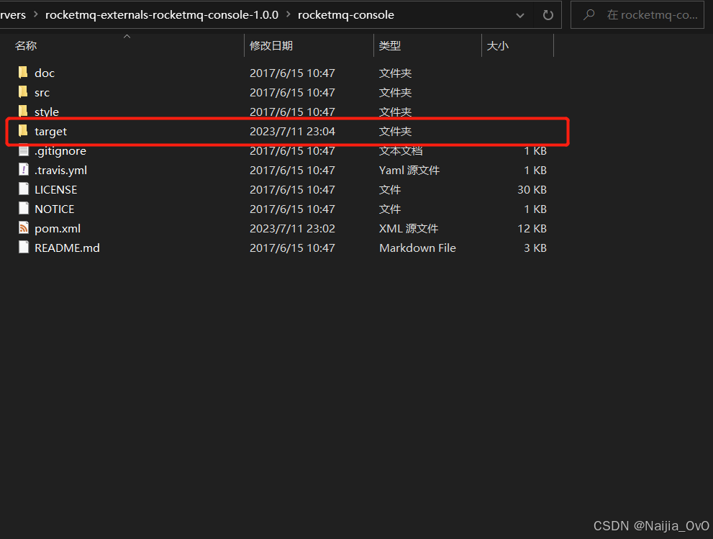Expand chevron after rocketmq-externals-rocketmq-console-1.0.0 in path
This screenshot has height=539, width=713.
coord(289,14)
